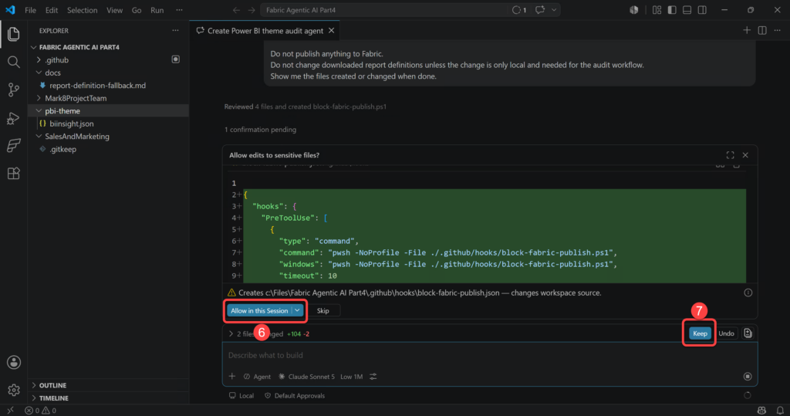790x416 pixels.
Task: Open the File menu
Action: (30, 10)
